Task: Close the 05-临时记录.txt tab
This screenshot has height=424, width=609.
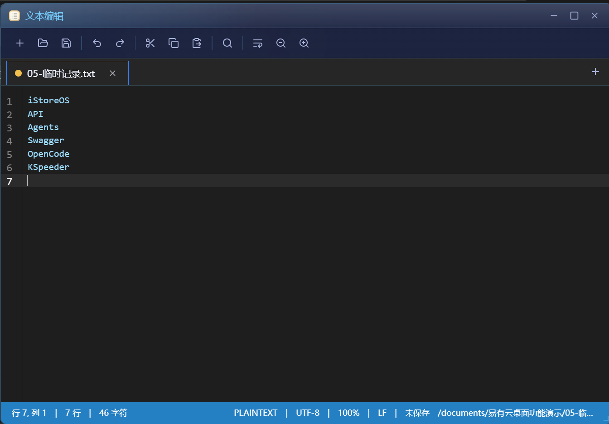Action: click(113, 73)
